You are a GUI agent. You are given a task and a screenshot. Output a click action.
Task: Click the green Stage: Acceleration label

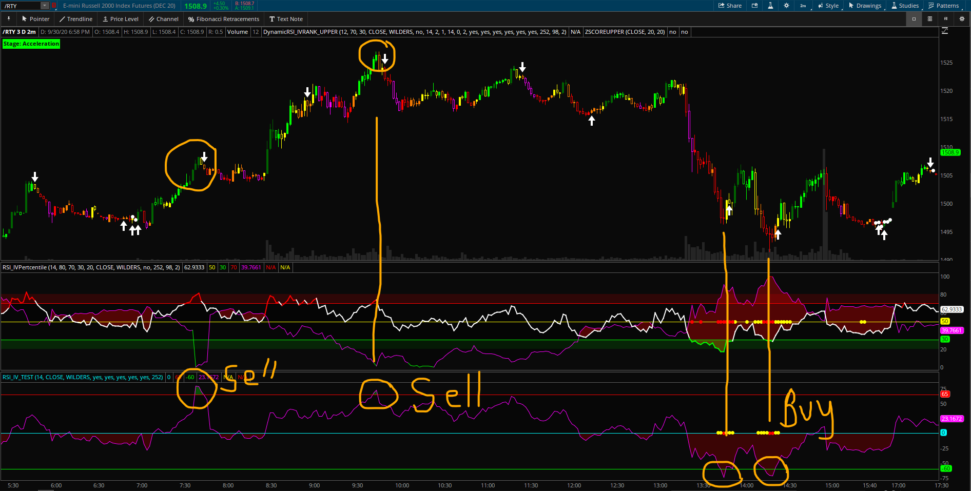tap(31, 44)
